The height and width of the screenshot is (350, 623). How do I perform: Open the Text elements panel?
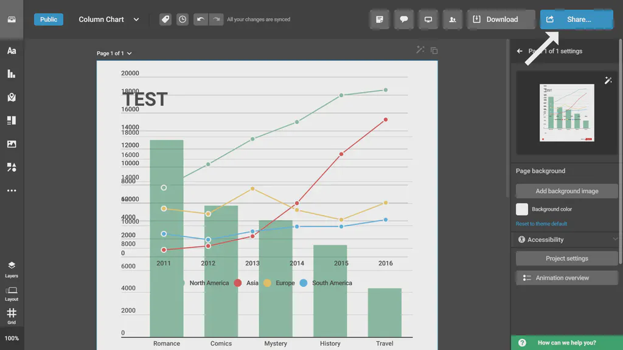click(x=11, y=51)
